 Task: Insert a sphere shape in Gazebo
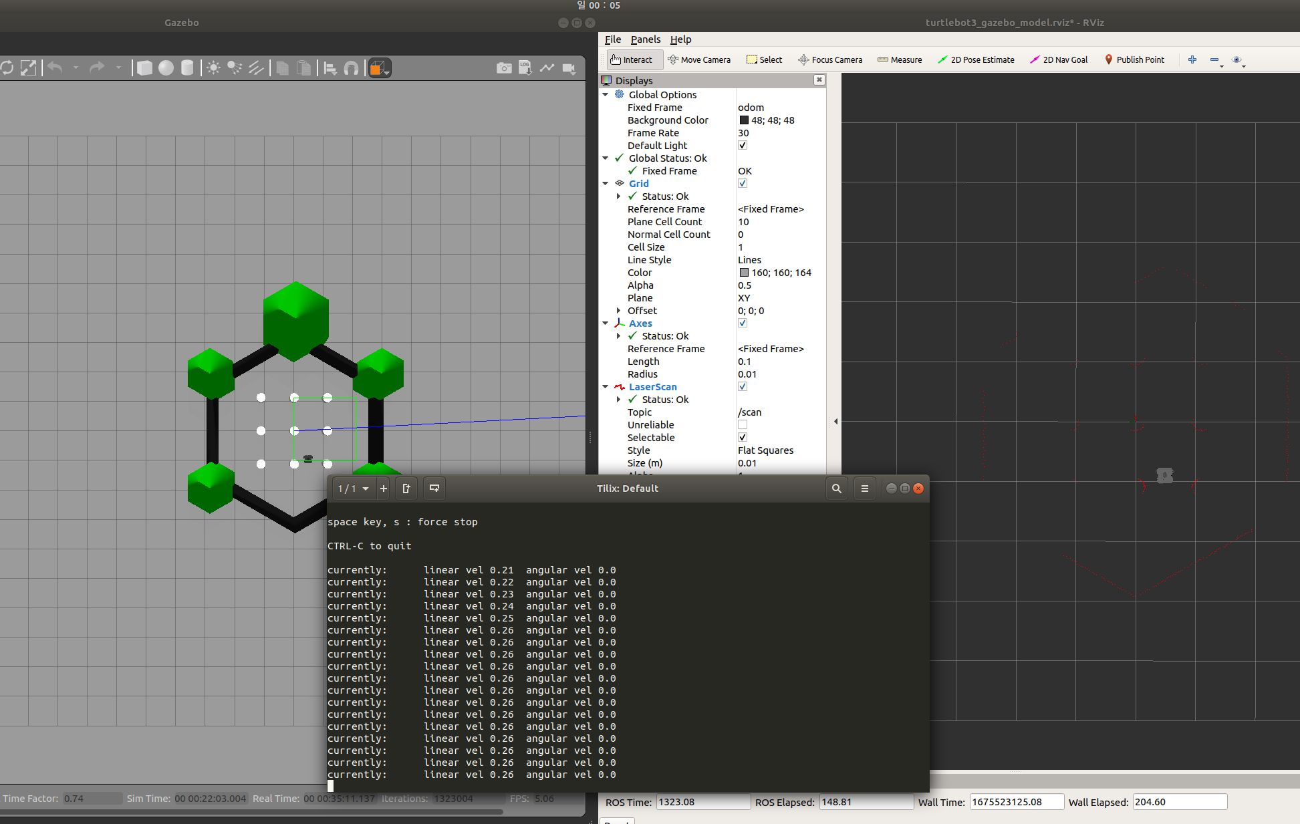(166, 68)
